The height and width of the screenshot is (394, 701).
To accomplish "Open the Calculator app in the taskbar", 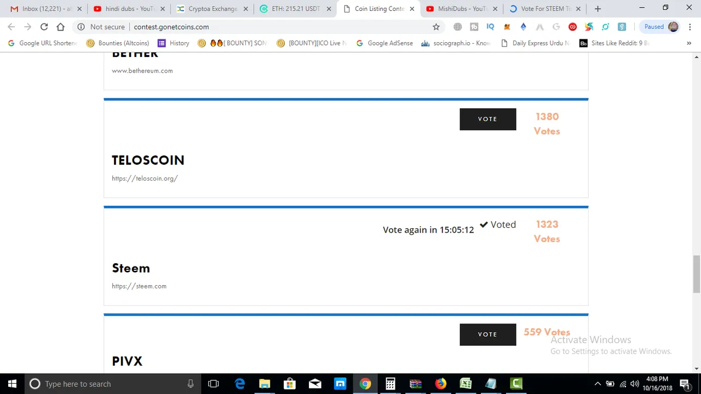I will [x=390, y=384].
